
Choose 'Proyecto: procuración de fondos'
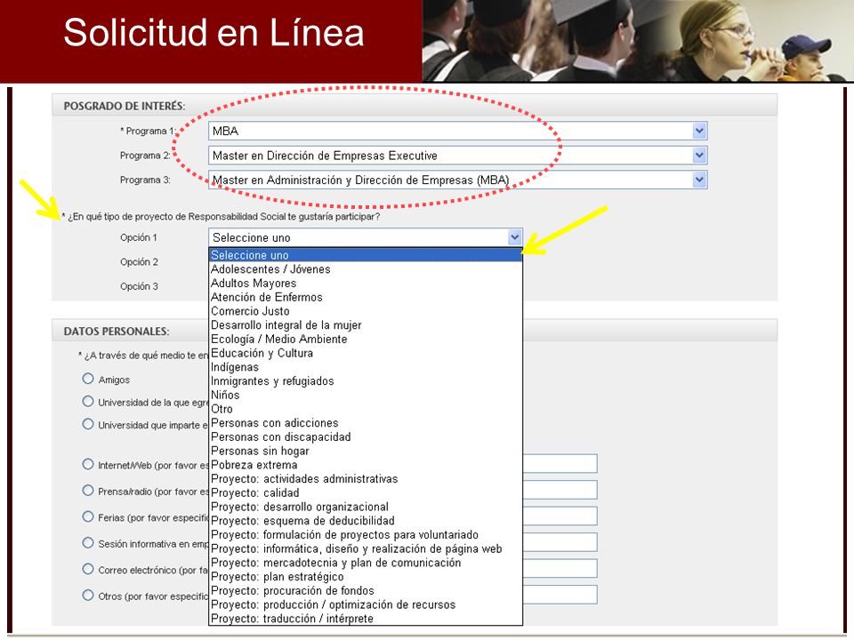[366, 590]
